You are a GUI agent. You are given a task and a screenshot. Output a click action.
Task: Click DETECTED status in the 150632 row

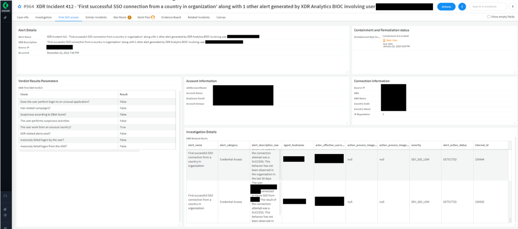(x=450, y=202)
